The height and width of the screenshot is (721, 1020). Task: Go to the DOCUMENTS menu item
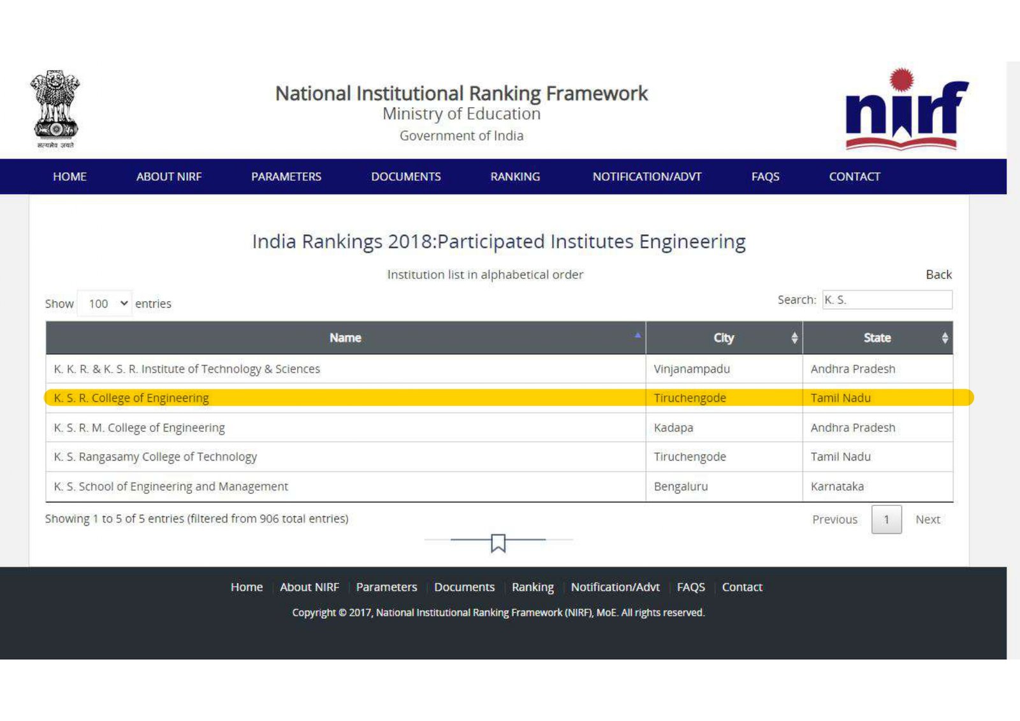click(406, 177)
